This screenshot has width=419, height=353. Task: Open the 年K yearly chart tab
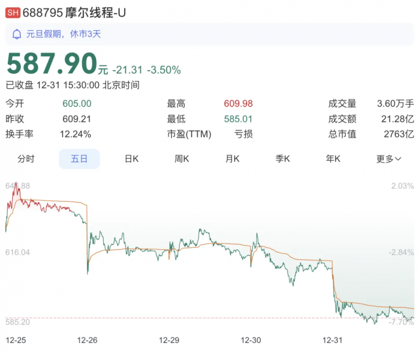tap(333, 158)
